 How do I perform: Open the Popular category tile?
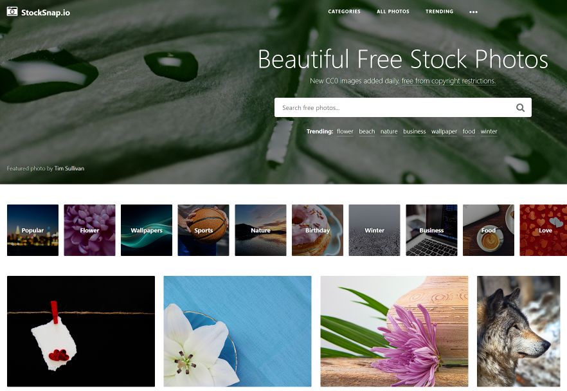[x=33, y=230]
